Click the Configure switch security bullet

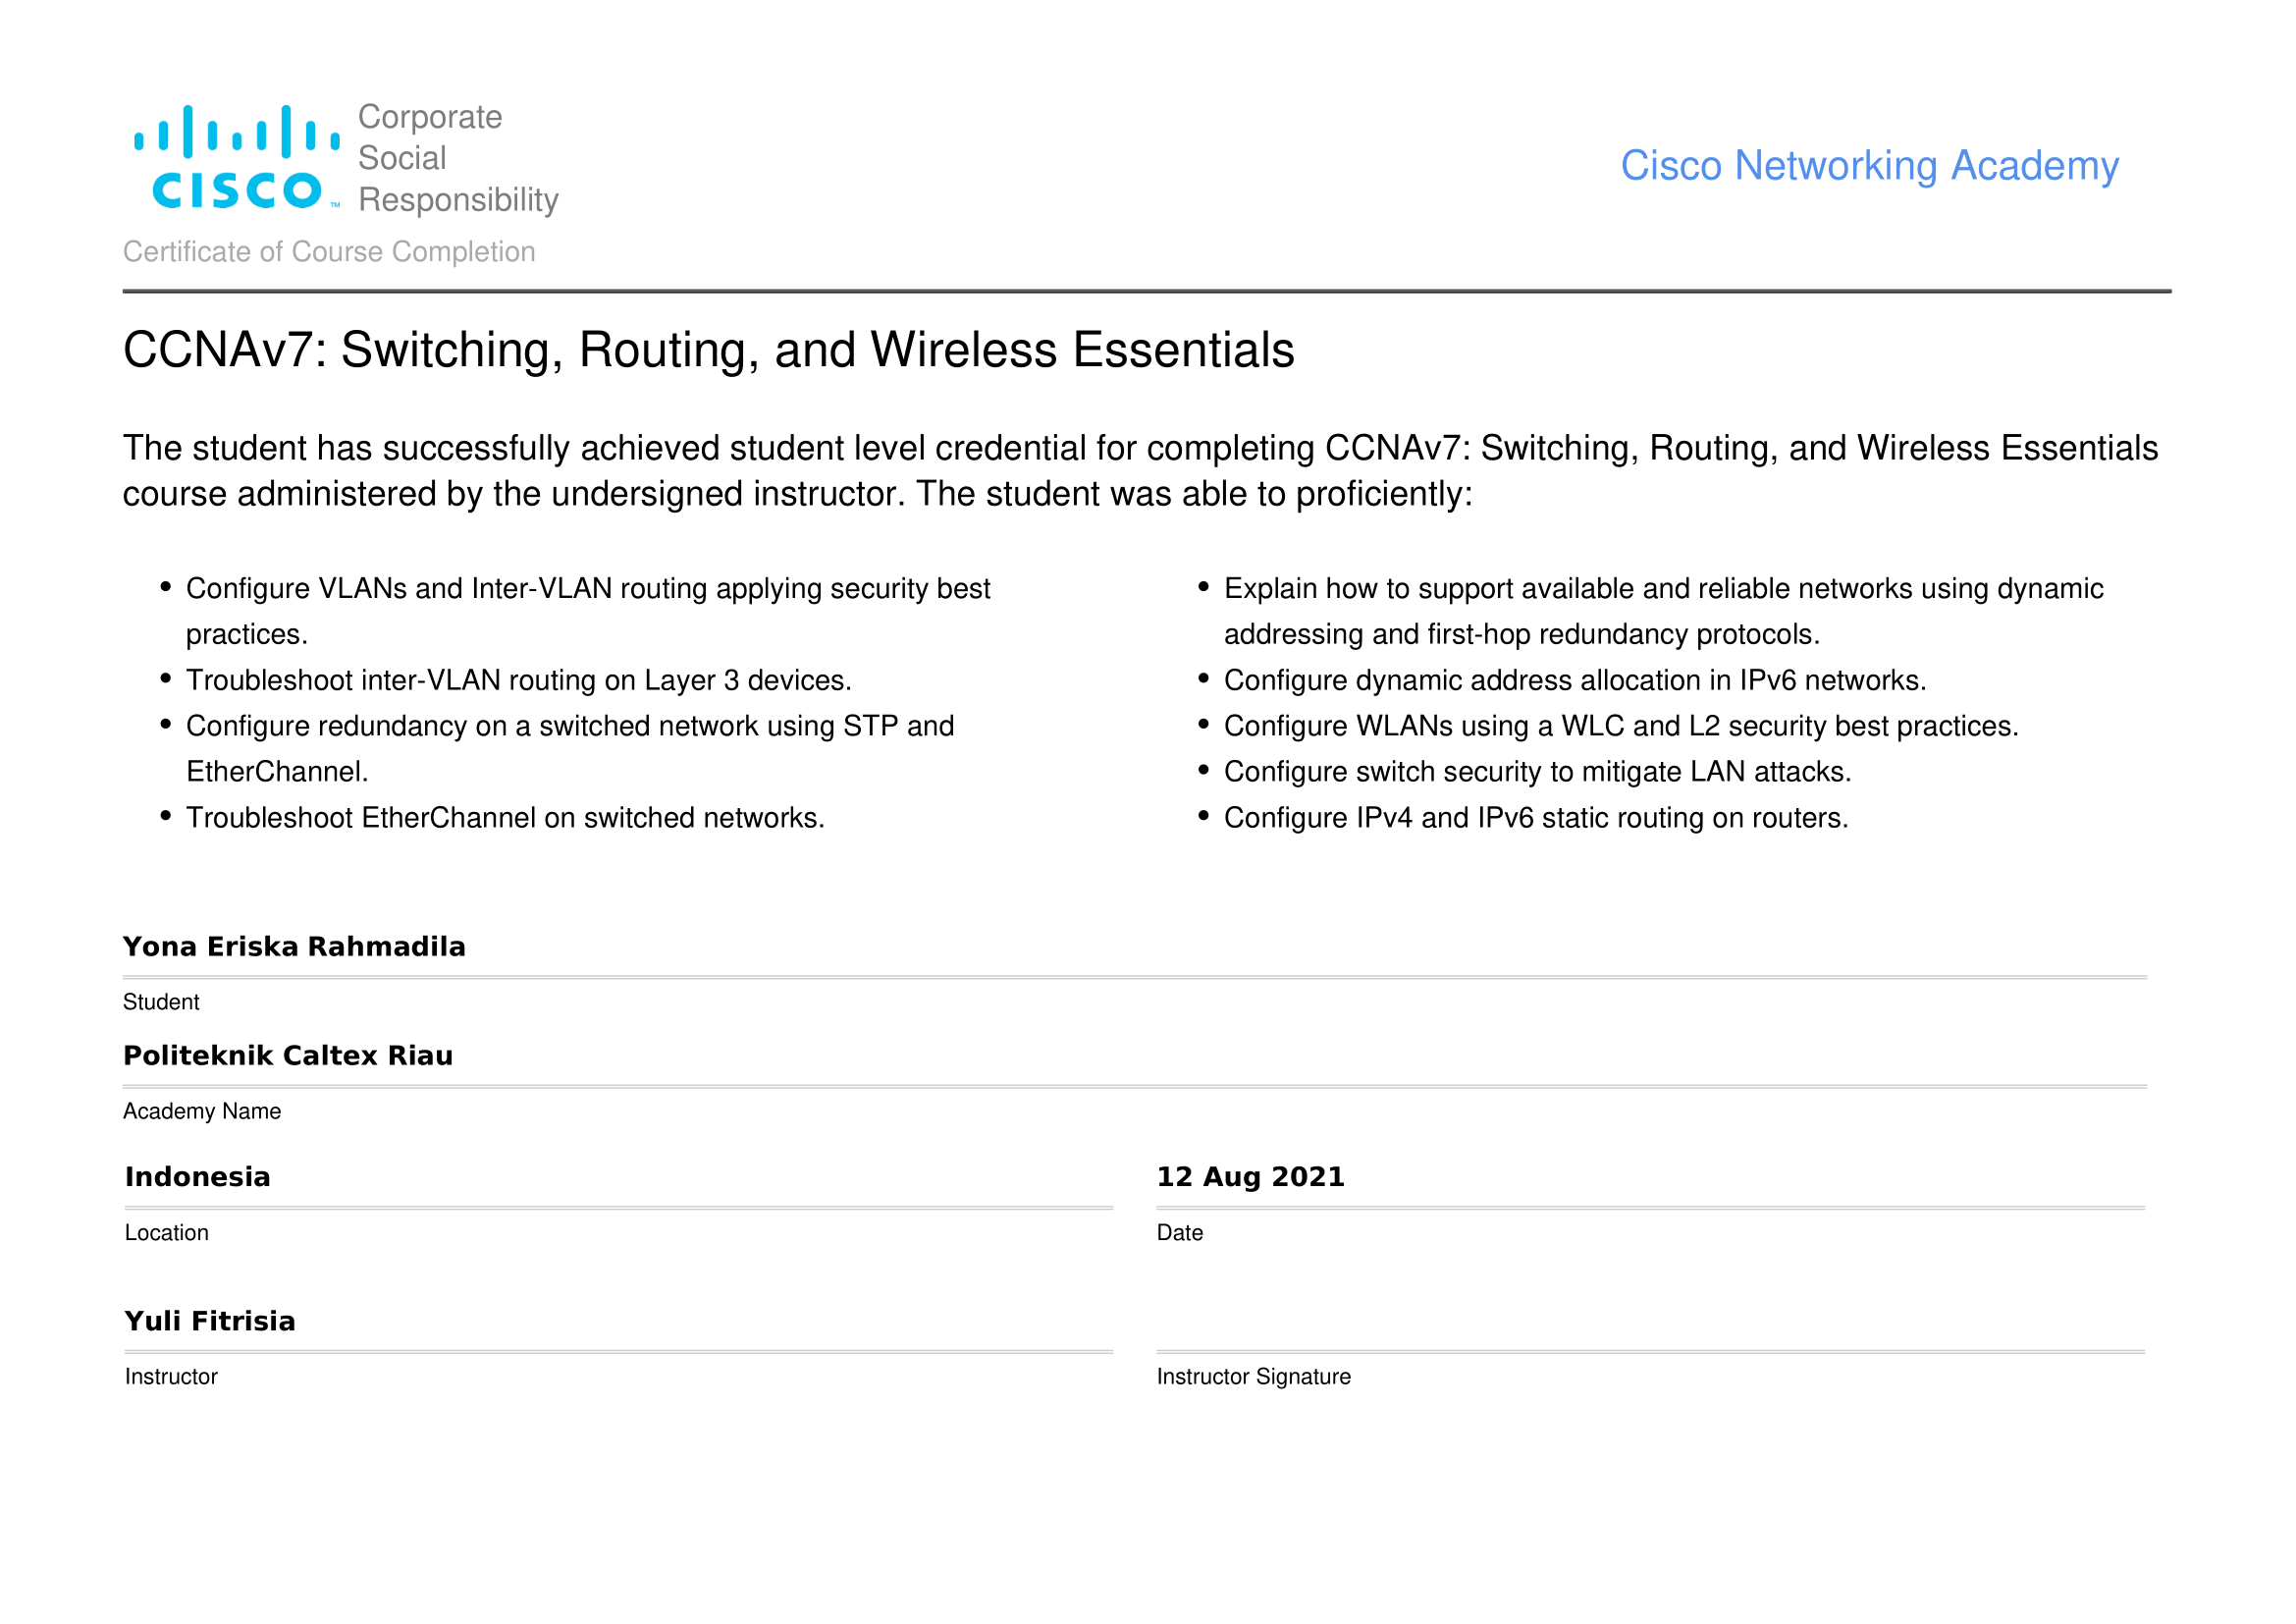pyautogui.click(x=1537, y=772)
